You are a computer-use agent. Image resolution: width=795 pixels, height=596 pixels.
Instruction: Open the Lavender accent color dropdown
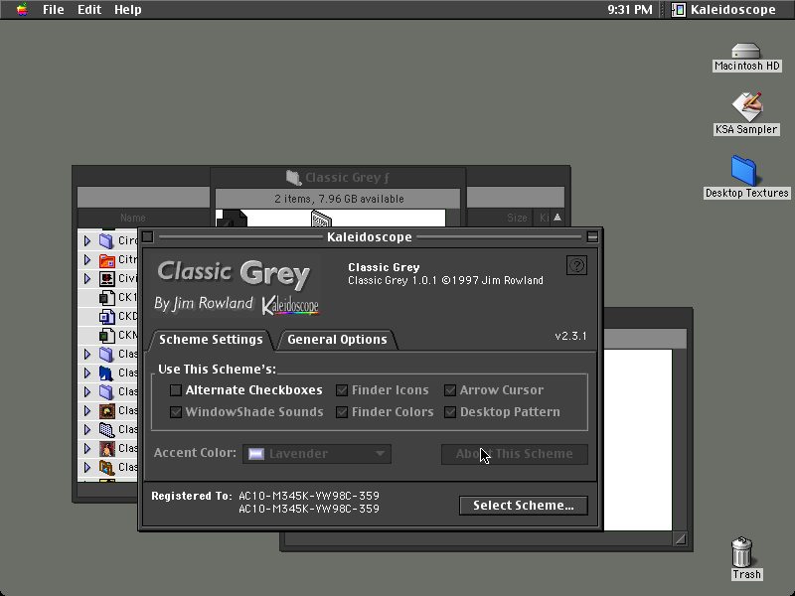point(317,454)
